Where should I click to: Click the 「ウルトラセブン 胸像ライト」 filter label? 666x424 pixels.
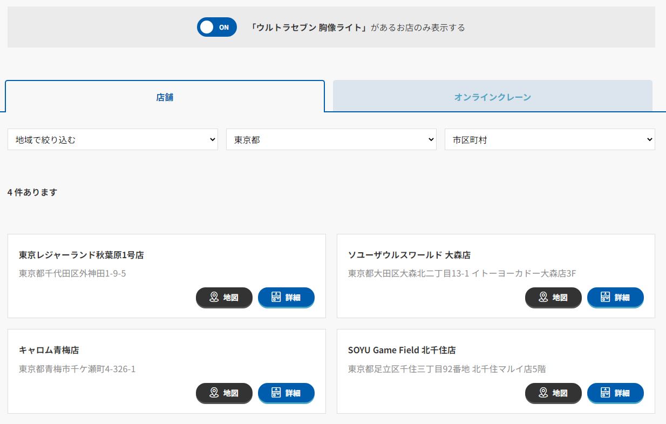(x=309, y=28)
